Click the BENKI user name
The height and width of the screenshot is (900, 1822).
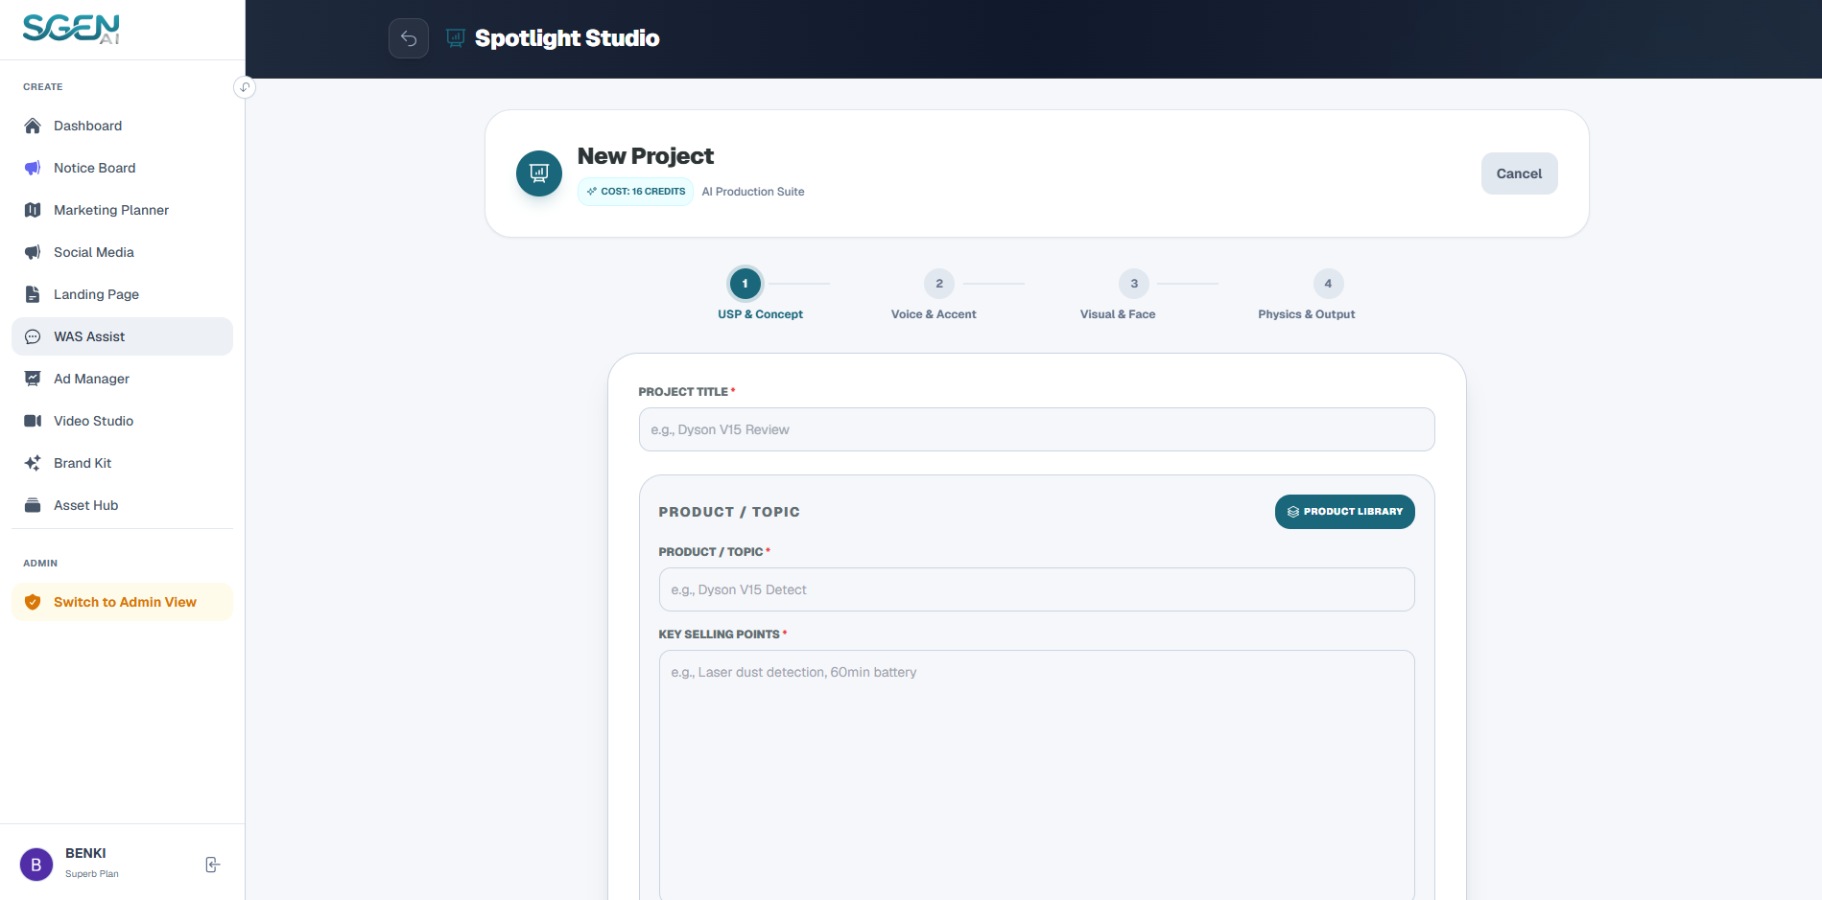pyautogui.click(x=85, y=853)
